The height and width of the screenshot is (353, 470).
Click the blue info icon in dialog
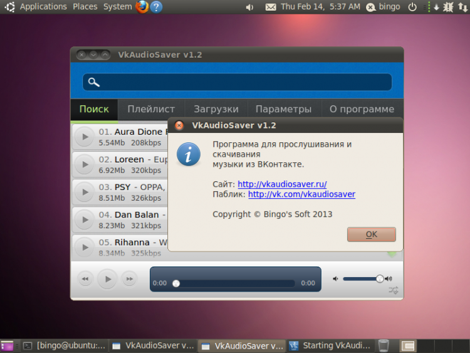point(189,154)
